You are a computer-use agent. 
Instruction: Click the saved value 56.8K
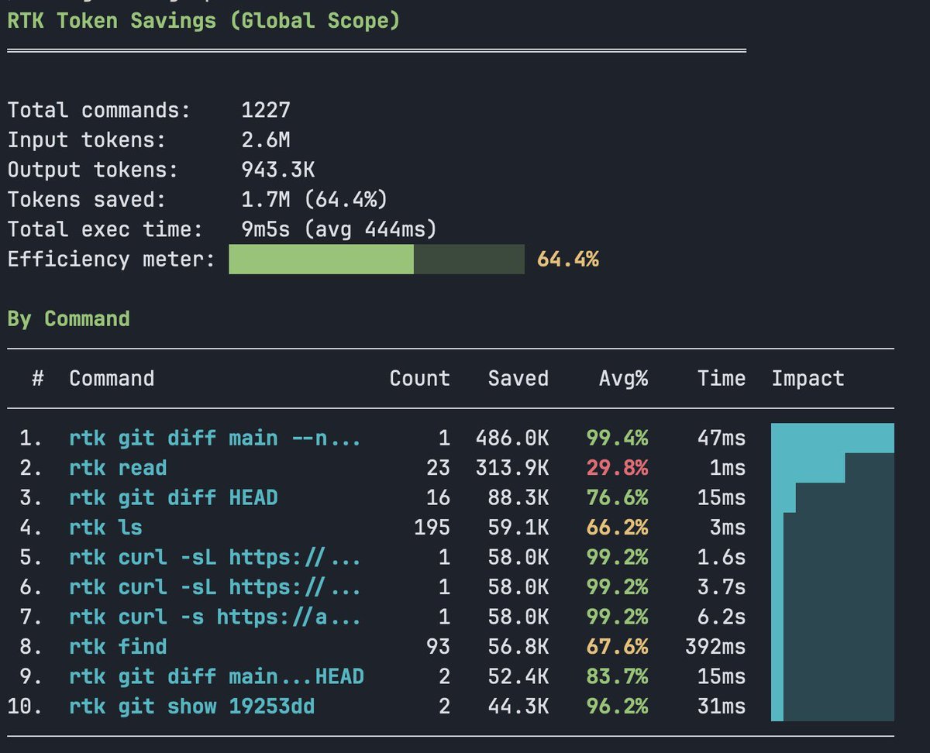coord(518,646)
